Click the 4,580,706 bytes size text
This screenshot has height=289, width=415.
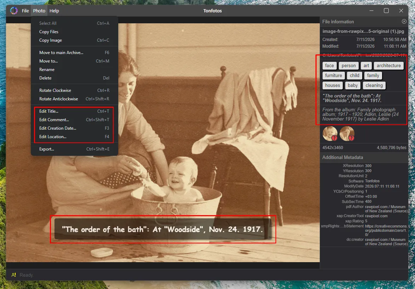[391, 148]
